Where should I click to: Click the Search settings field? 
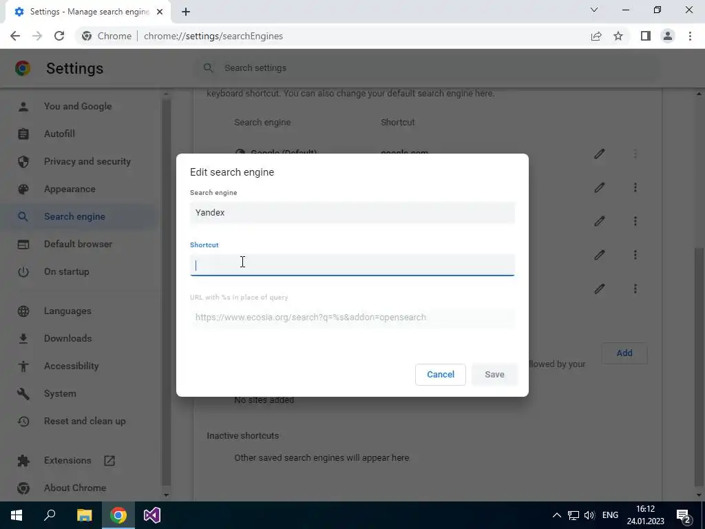point(427,68)
